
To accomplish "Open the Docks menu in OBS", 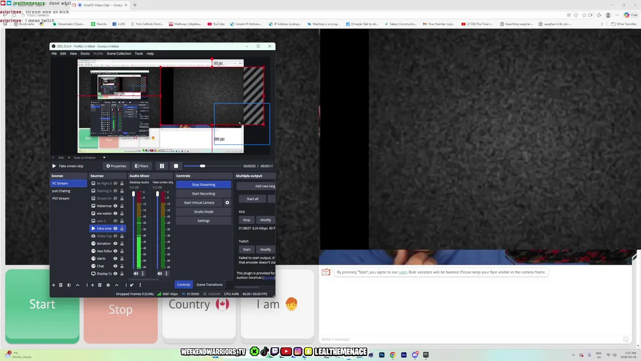I will click(85, 54).
